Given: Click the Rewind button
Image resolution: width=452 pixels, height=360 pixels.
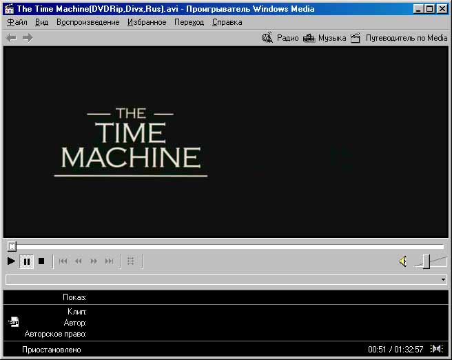Looking at the screenshot, I should [79, 261].
